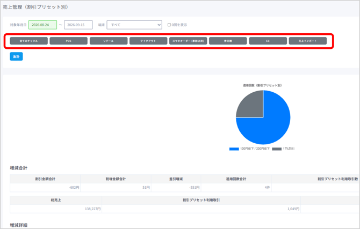Screen dimensions: 360x229
Task: Select the POS channel button
Action: (68, 41)
